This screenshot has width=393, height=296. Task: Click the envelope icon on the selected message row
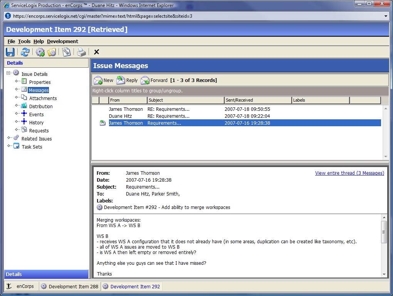[x=102, y=123]
